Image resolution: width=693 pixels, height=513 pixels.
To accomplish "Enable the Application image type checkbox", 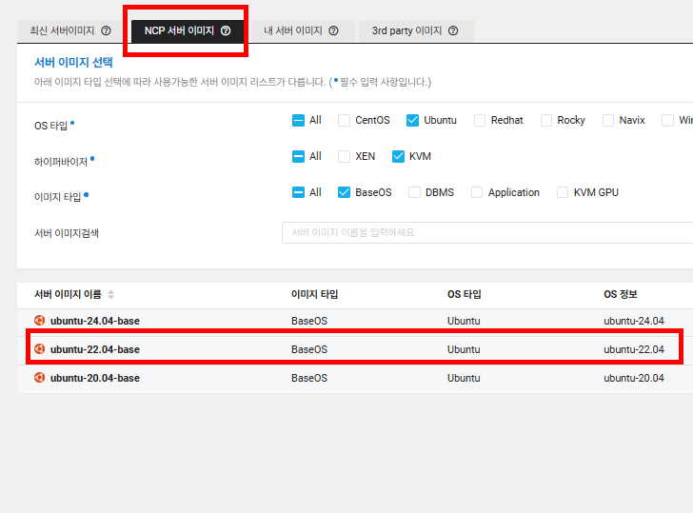I will (477, 192).
